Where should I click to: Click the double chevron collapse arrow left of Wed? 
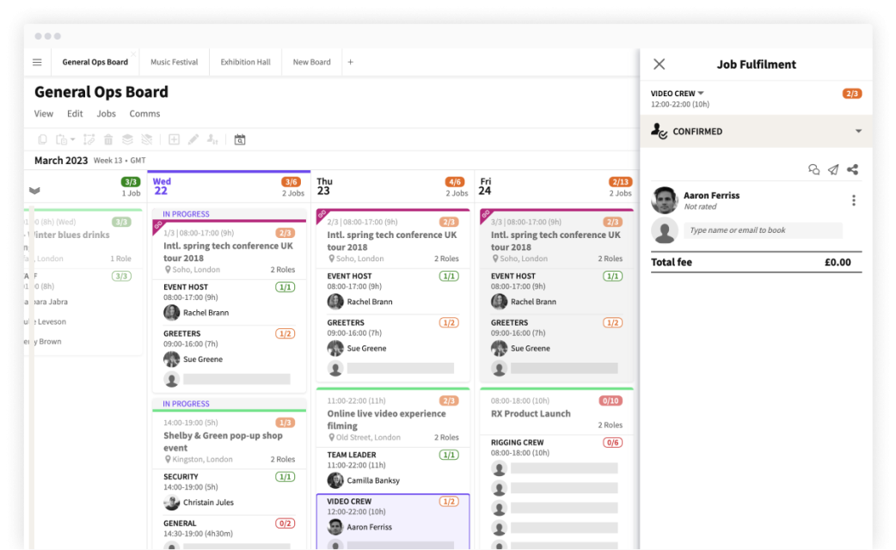click(34, 190)
